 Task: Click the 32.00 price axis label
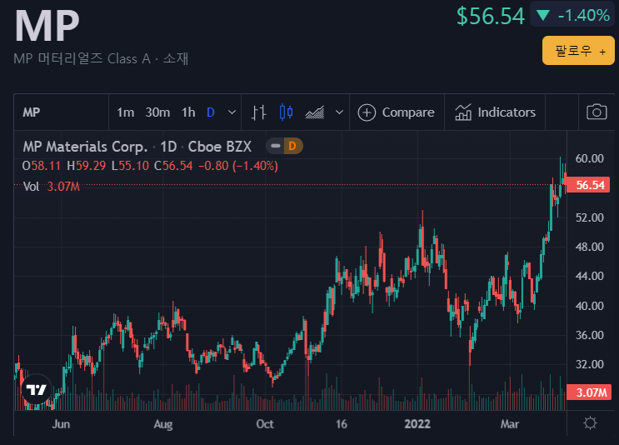pos(589,364)
